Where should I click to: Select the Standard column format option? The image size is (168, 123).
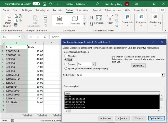click(x=66, y=56)
